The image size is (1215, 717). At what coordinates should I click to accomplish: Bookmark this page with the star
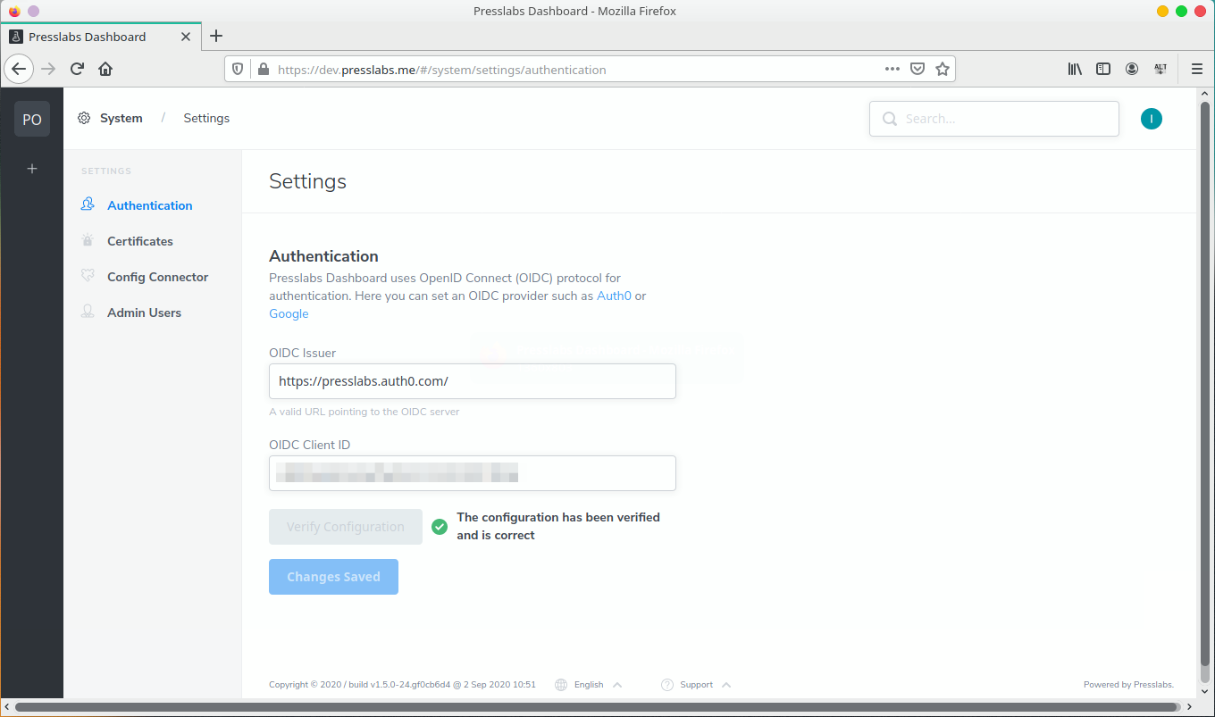click(943, 69)
